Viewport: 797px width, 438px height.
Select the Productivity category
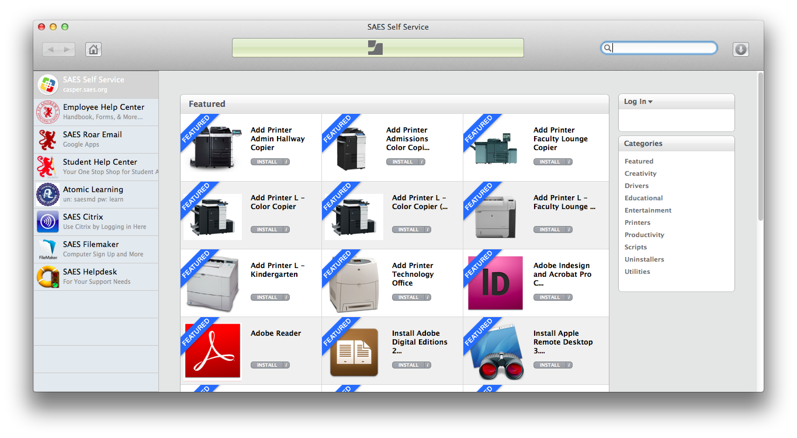coord(644,235)
